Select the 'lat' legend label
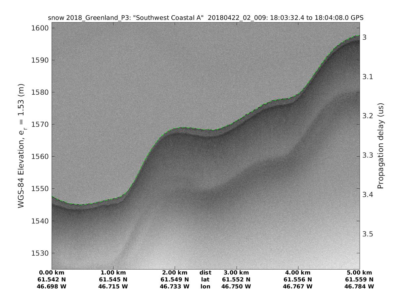This screenshot has height=298, width=397. pos(205,279)
